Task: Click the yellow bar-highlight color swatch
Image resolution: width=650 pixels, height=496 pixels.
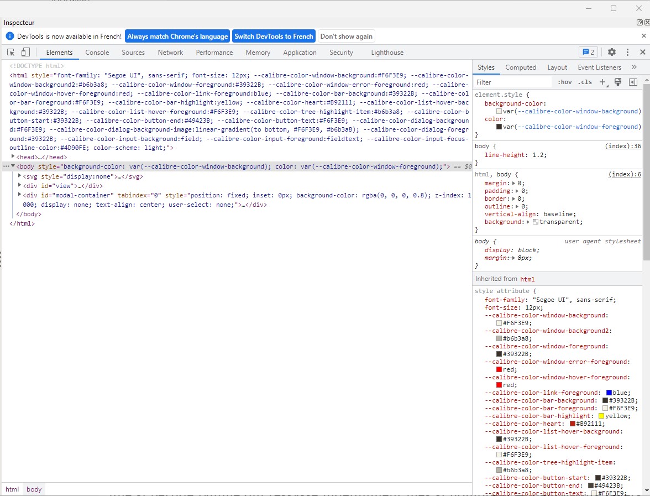Action: [x=601, y=416]
